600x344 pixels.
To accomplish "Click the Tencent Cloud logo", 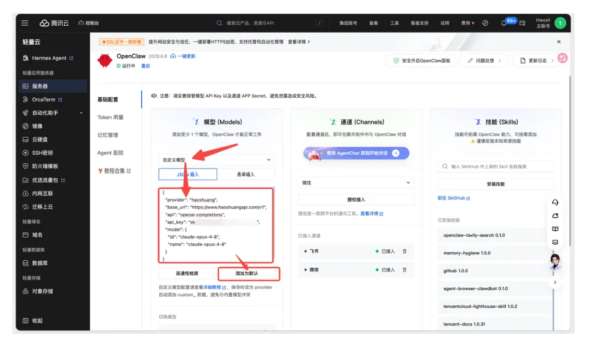I will click(x=54, y=23).
